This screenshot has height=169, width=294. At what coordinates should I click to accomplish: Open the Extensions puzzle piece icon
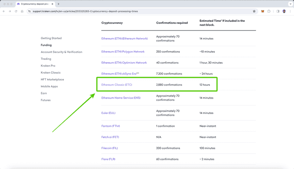269,11
